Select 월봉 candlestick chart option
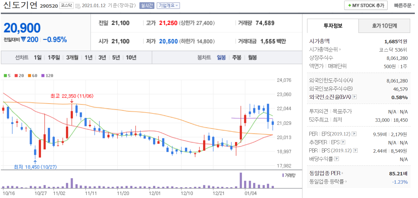 pyautogui.click(x=252, y=58)
